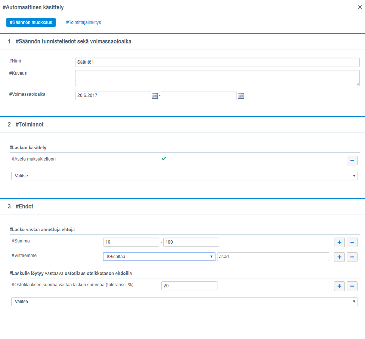Remove the Viitteemme condition row
Viewport: 365px width, 339px height.
352,257
